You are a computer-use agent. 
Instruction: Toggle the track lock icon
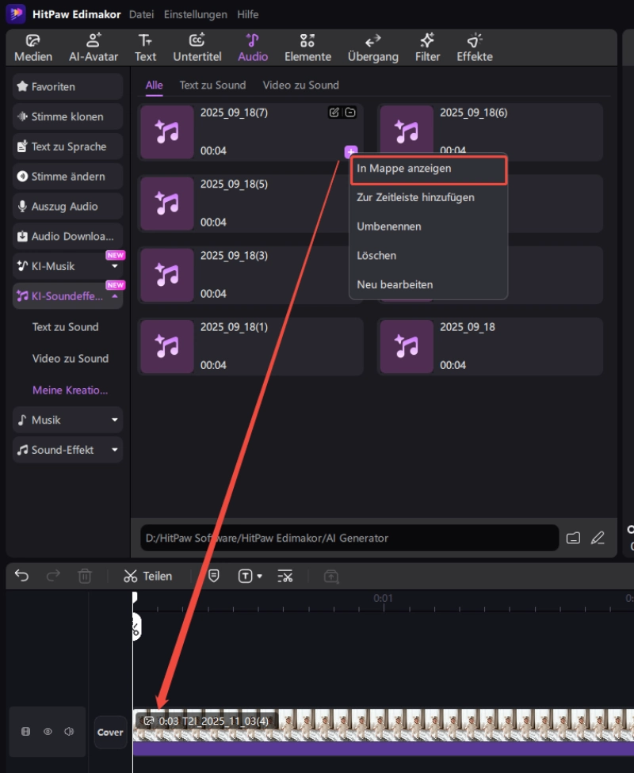(x=25, y=732)
